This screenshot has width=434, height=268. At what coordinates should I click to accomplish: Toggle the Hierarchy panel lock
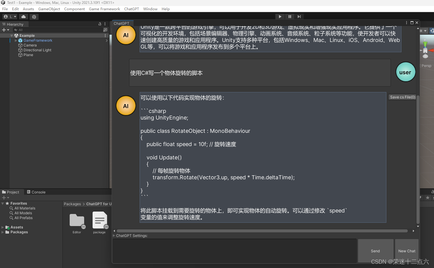point(100,24)
